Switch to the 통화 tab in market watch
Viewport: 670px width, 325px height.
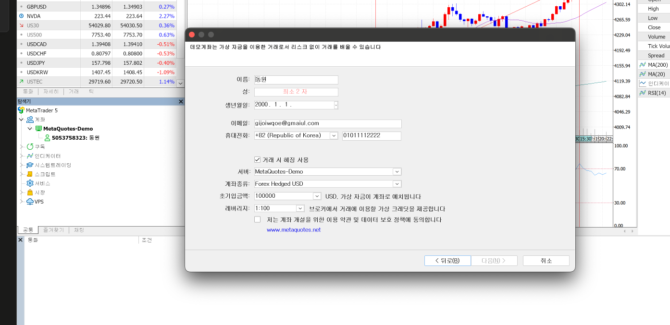(x=28, y=91)
